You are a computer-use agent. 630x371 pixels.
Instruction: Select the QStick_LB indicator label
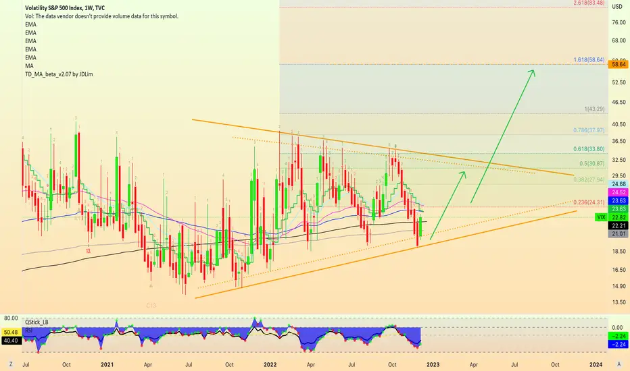click(x=37, y=322)
